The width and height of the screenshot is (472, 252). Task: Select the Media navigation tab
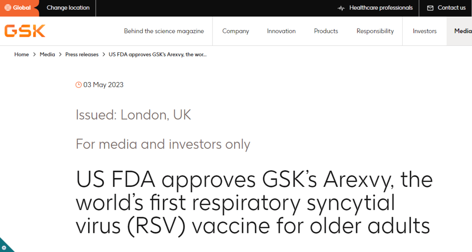pos(462,31)
